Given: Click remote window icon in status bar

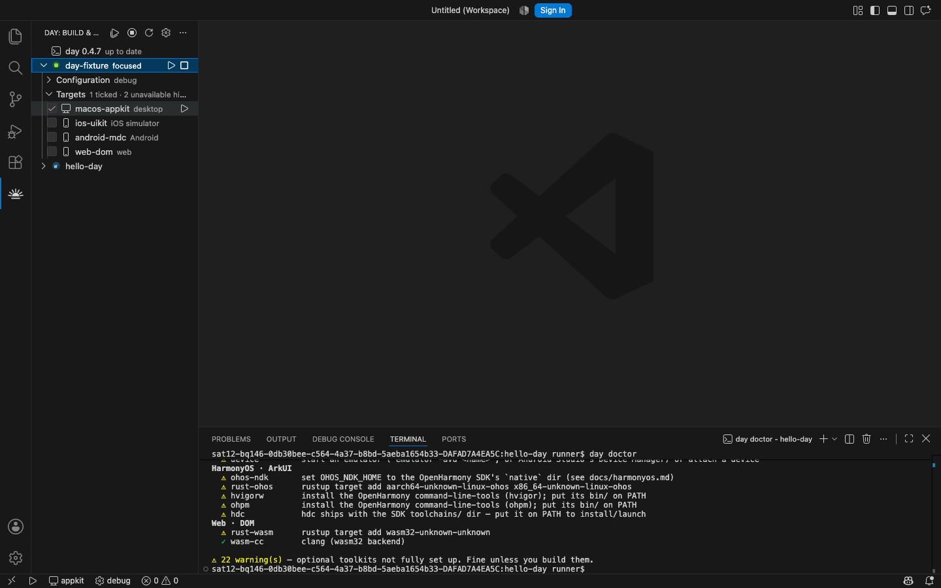Looking at the screenshot, I should (11, 580).
